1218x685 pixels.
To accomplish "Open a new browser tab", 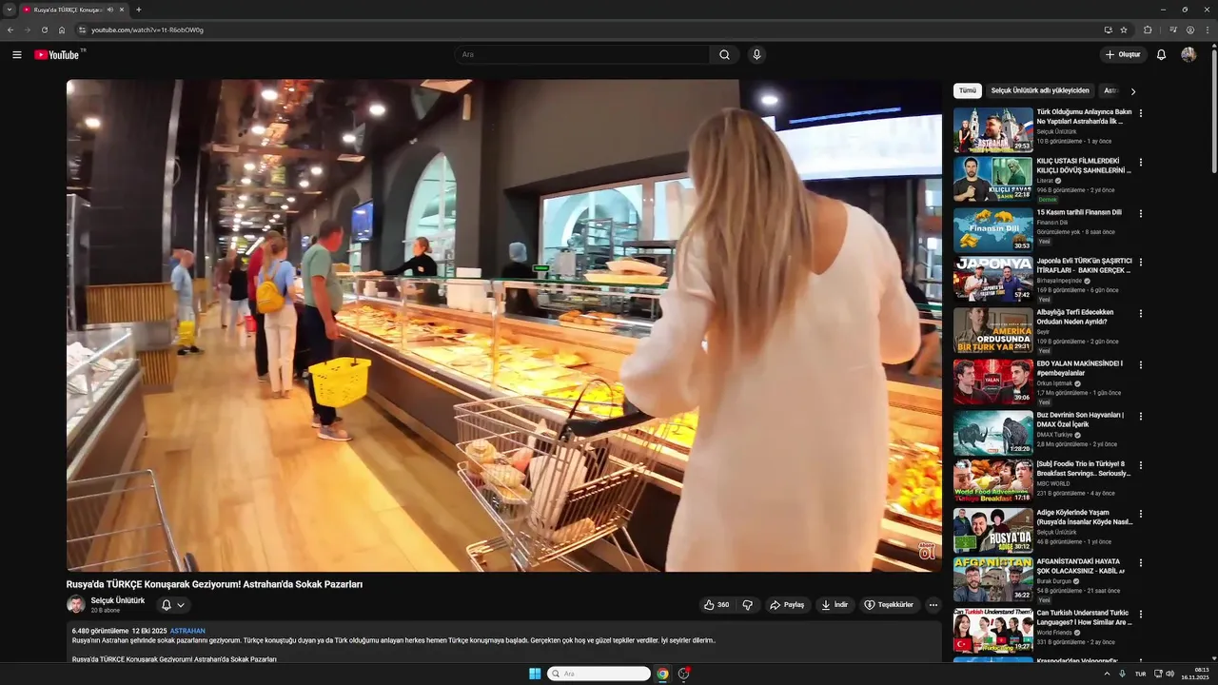I will (138, 10).
